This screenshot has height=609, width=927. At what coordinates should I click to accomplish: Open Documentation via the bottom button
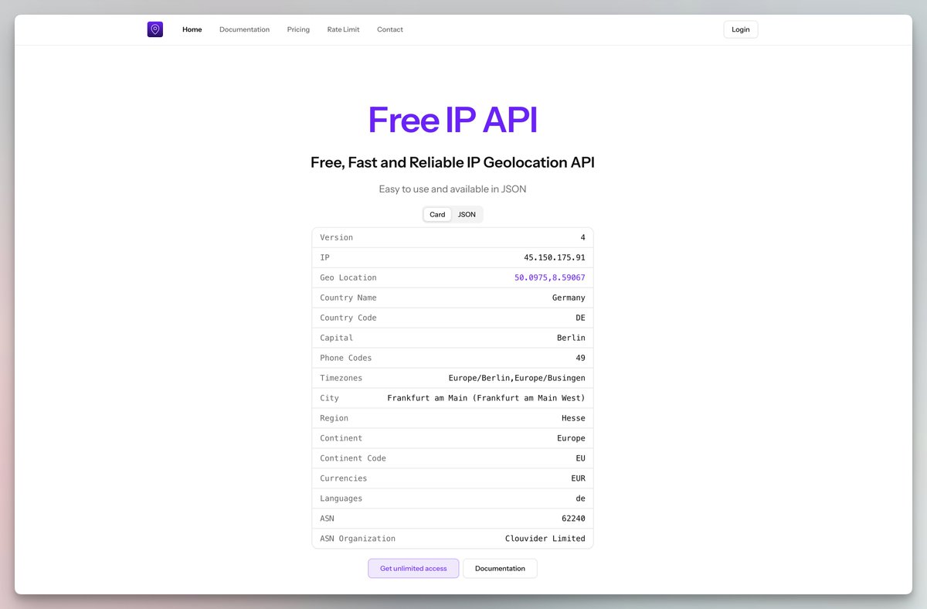[x=500, y=568]
